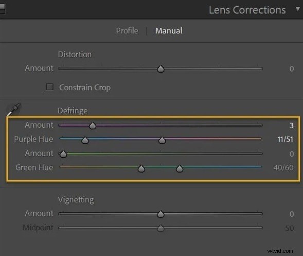Image resolution: width=303 pixels, height=256 pixels.
Task: Collapse the Lens Corrections panel triangle
Action: [x=298, y=9]
